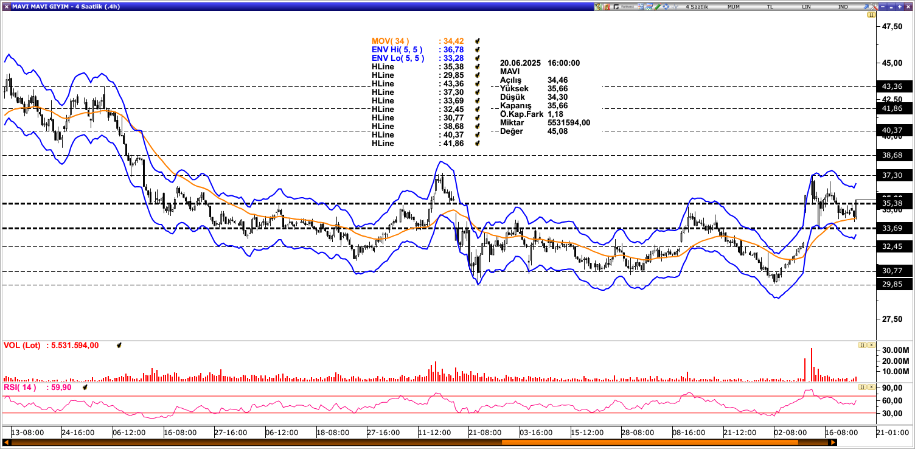
Task: Toggle the RSI(14) indicator checkmark
Action: [85, 387]
